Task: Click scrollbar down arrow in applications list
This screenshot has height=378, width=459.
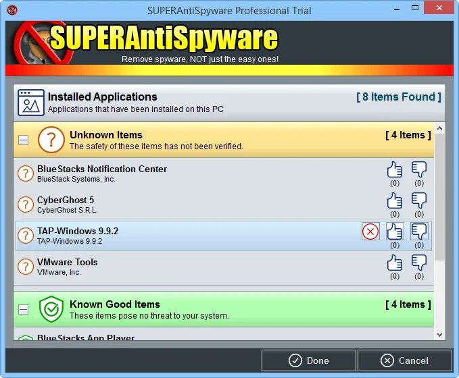Action: (439, 334)
